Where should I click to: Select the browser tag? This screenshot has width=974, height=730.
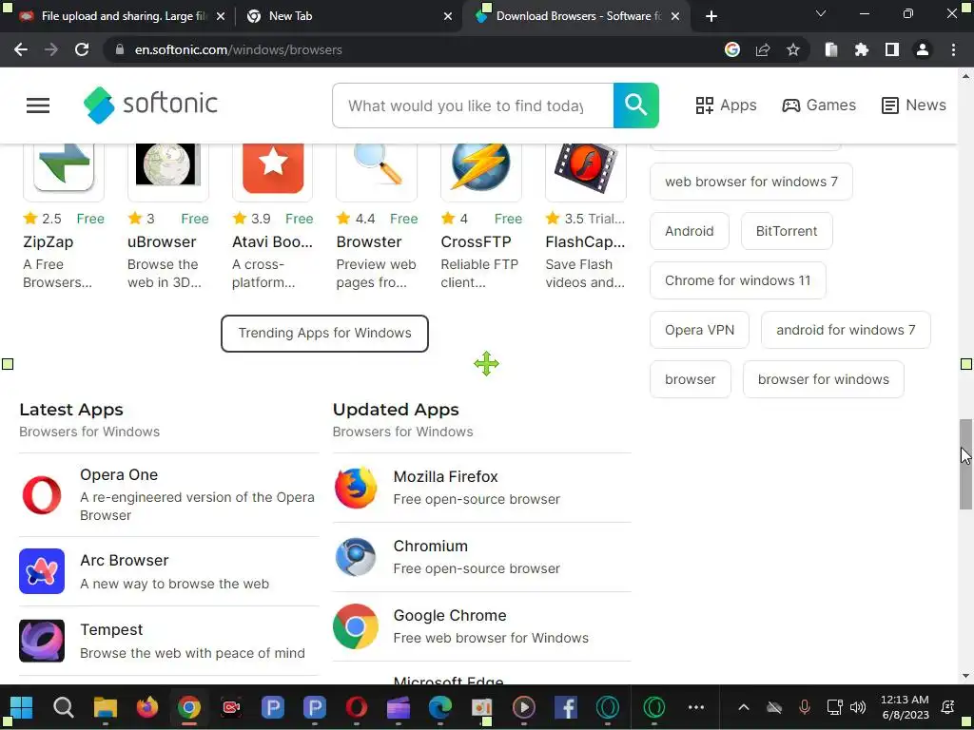(691, 379)
